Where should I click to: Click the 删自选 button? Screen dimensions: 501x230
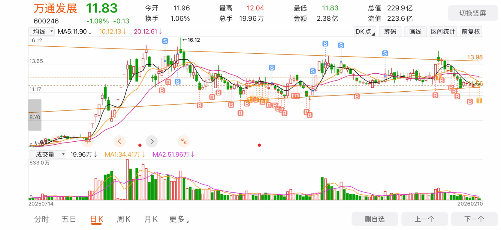point(375,219)
